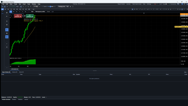Click the red SELL button
The width and height of the screenshot is (188, 106).
[18, 16]
